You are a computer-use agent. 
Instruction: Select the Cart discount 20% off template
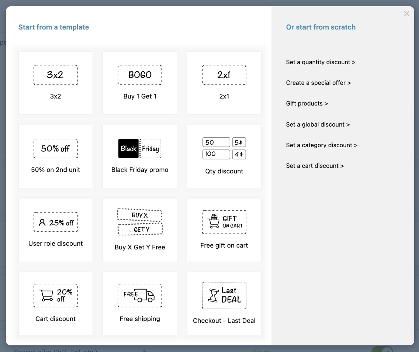click(55, 303)
